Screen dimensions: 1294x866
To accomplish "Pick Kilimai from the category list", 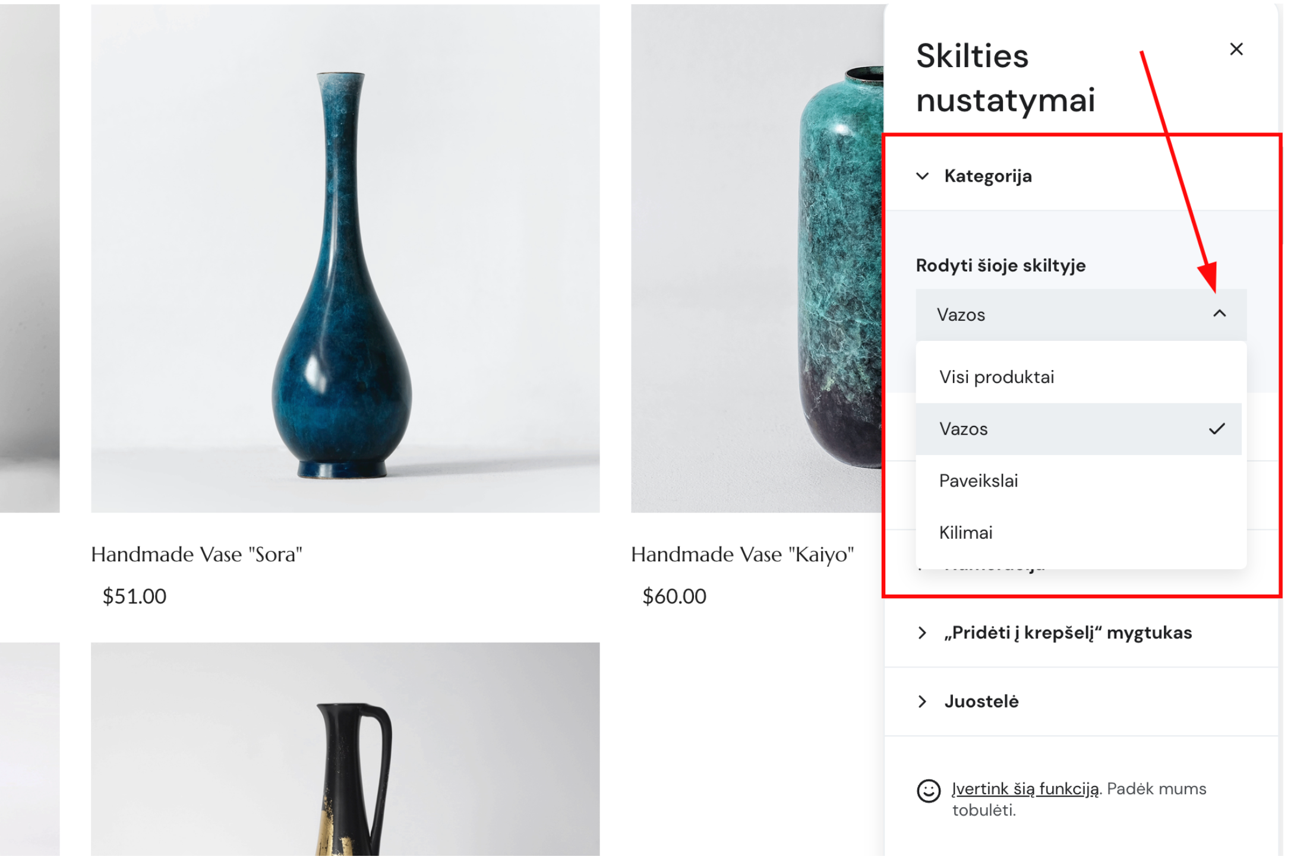I will 965,533.
